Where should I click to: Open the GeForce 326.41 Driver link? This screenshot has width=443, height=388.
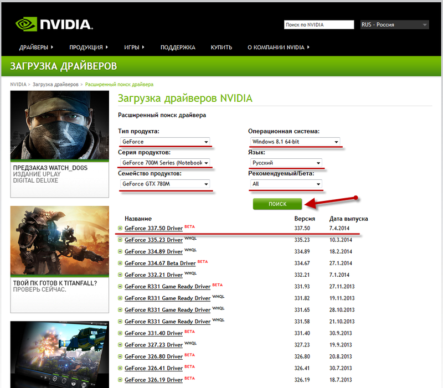pos(153,368)
